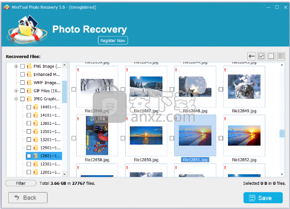290x209 pixels.
Task: Click tree panel scroll down arrow
Action: click(64, 174)
